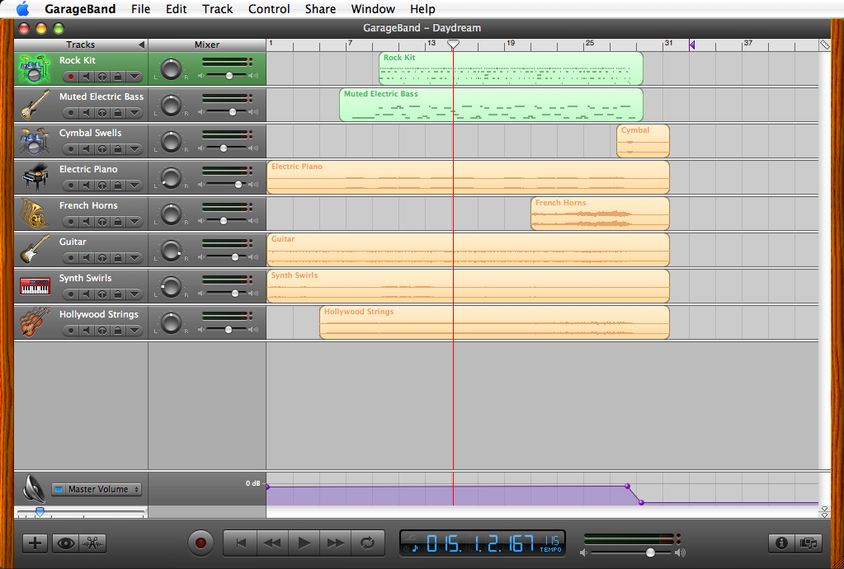Click the Synth Swirls keyboard icon
The height and width of the screenshot is (569, 844).
click(35, 285)
